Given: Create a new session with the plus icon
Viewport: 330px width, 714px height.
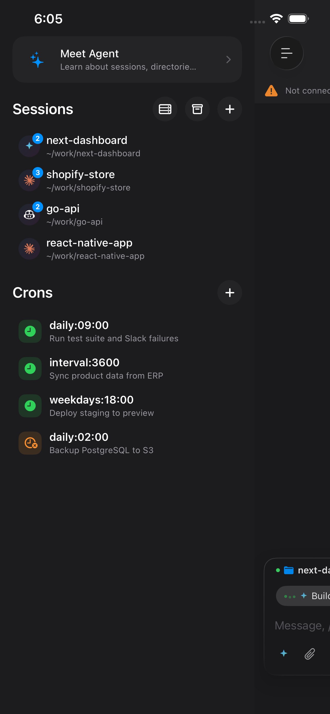Looking at the screenshot, I should (x=230, y=109).
